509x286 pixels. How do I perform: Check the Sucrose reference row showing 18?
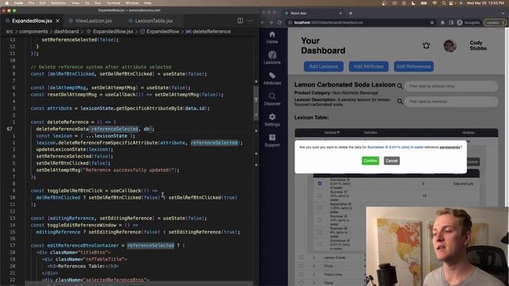pyautogui.click(x=320, y=195)
